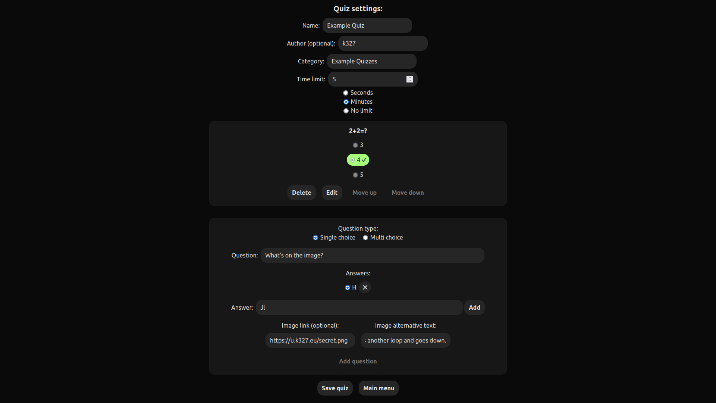Focus the quiz Name field
The image size is (716, 403).
[x=367, y=25]
